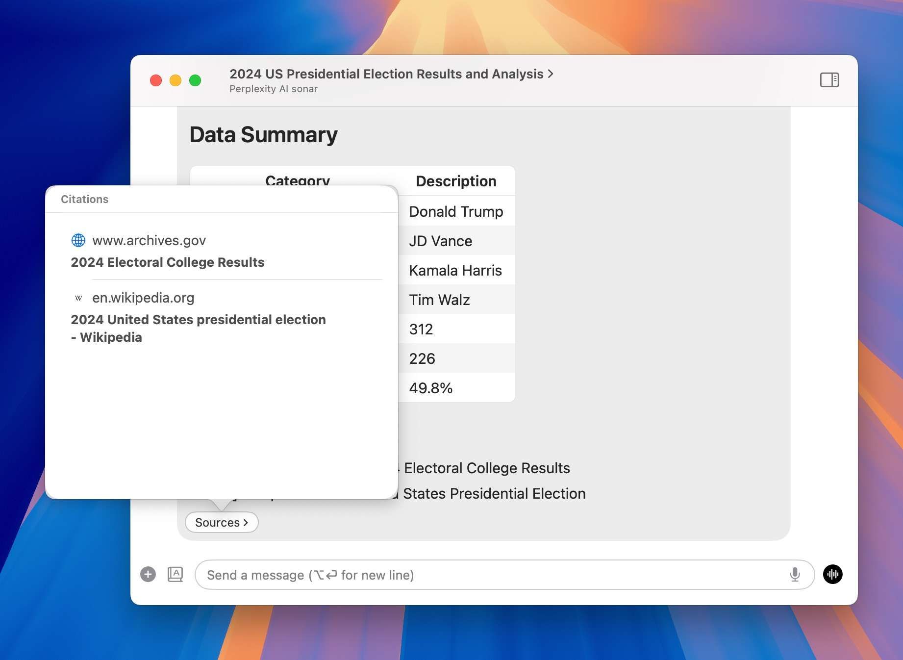Select the Donald Trump cell in the table
Screen dimensions: 903x660
[x=456, y=211]
